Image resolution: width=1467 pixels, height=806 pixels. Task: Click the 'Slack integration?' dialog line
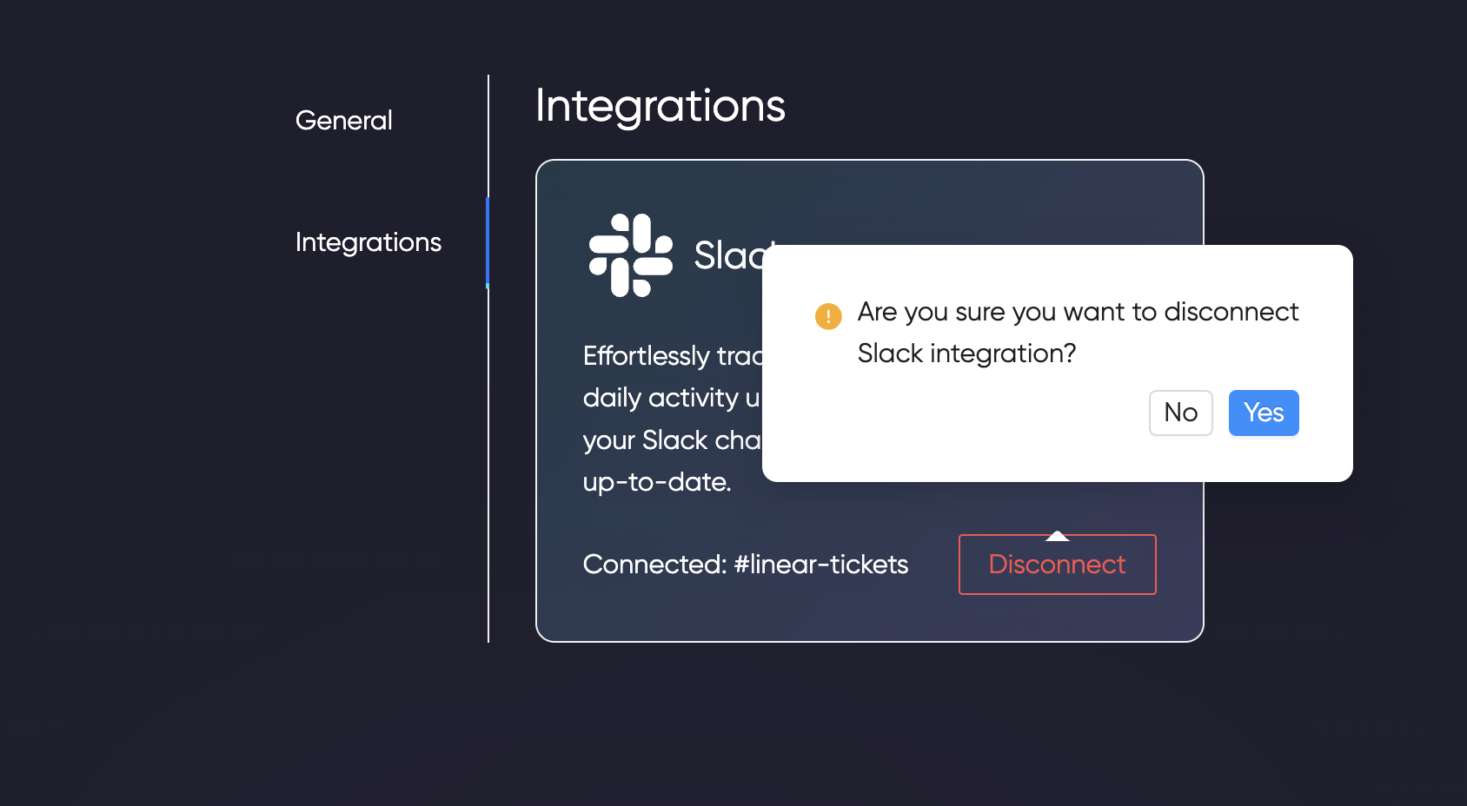[x=966, y=353]
